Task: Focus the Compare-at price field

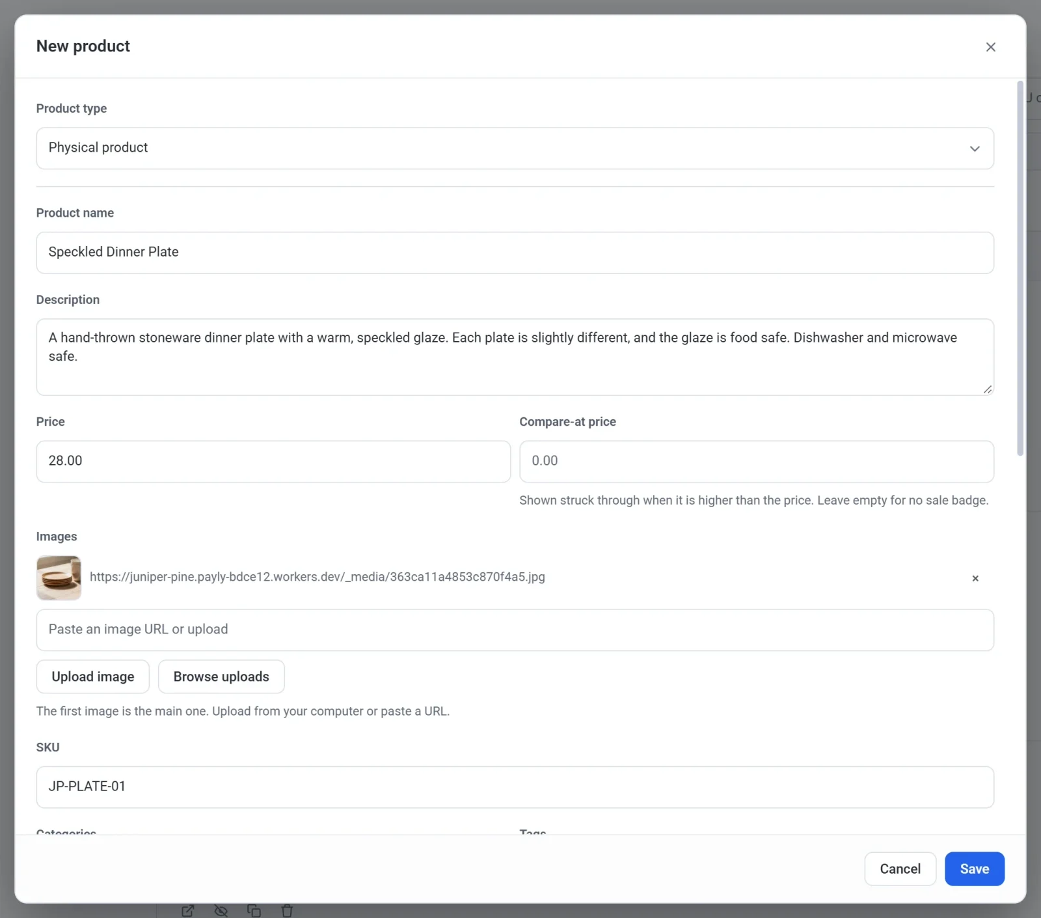Action: coord(756,461)
